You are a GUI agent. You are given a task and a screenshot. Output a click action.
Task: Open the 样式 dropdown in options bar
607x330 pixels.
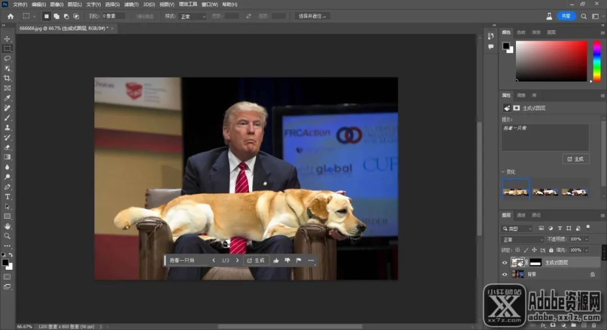point(193,16)
